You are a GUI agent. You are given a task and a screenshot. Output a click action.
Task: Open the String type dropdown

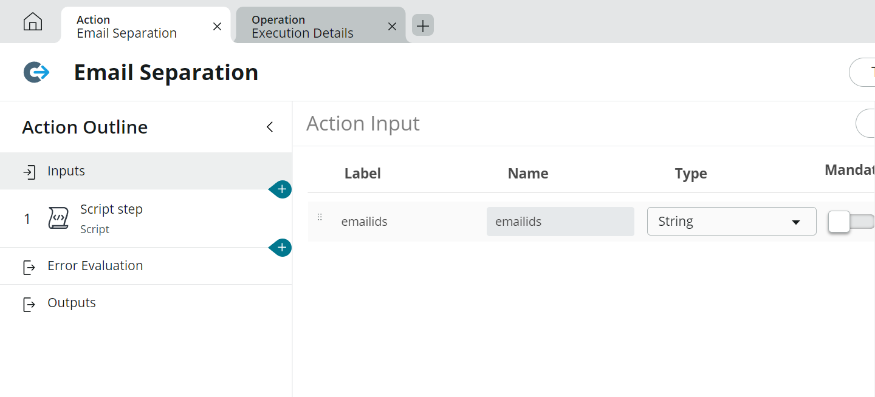click(x=731, y=222)
